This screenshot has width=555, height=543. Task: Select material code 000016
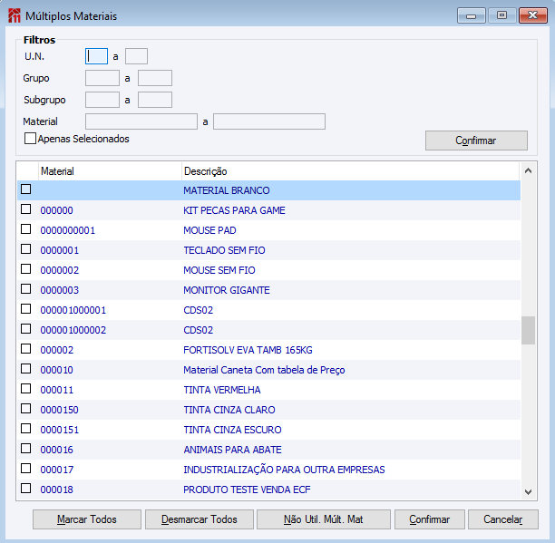[56, 450]
